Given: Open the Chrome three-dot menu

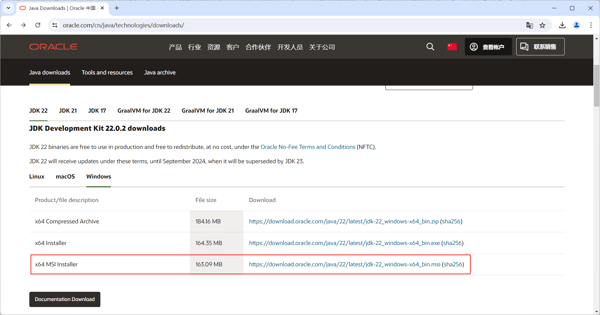Looking at the screenshot, I should (x=591, y=25).
